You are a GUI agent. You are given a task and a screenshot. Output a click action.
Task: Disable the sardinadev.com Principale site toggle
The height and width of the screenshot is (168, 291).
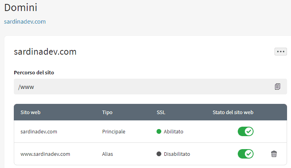point(245,131)
